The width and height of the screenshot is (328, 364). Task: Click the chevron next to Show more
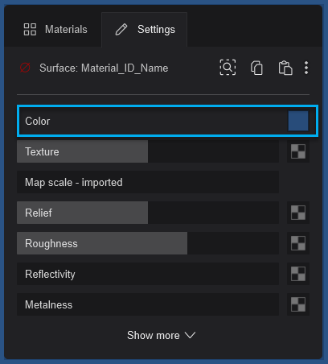(x=191, y=335)
